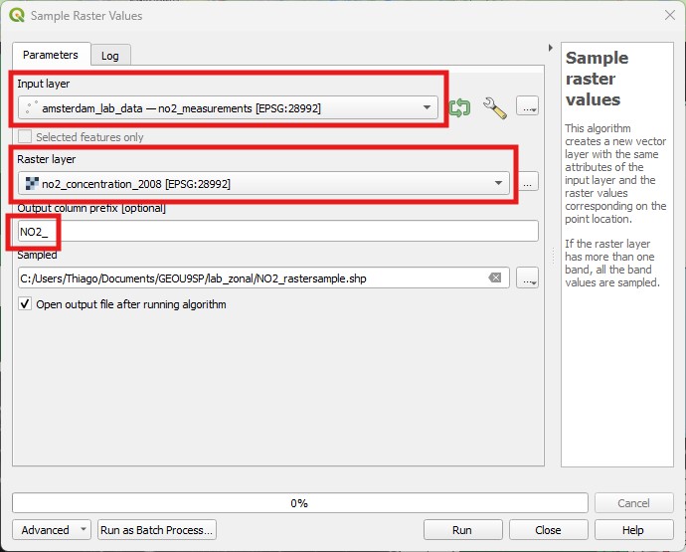Screen dimensions: 686x552
Task: Open Help for this algorithm
Action: click(633, 530)
